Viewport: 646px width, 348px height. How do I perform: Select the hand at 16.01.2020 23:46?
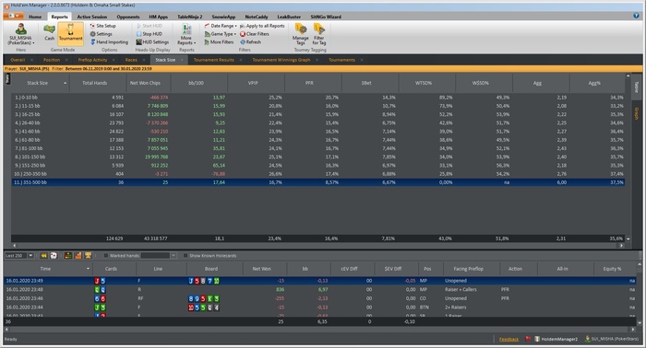pyautogui.click(x=319, y=298)
